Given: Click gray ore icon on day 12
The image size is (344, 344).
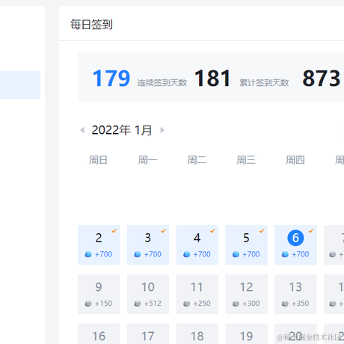Looking at the screenshot, I should [236, 304].
